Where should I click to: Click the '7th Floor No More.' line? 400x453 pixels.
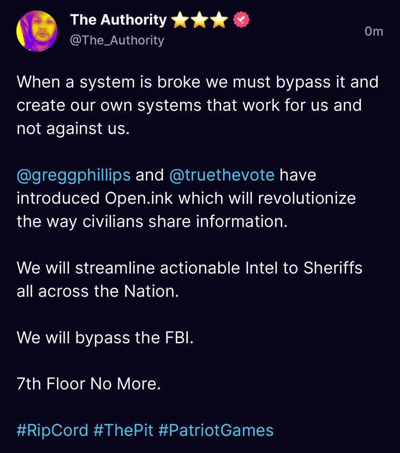[89, 384]
